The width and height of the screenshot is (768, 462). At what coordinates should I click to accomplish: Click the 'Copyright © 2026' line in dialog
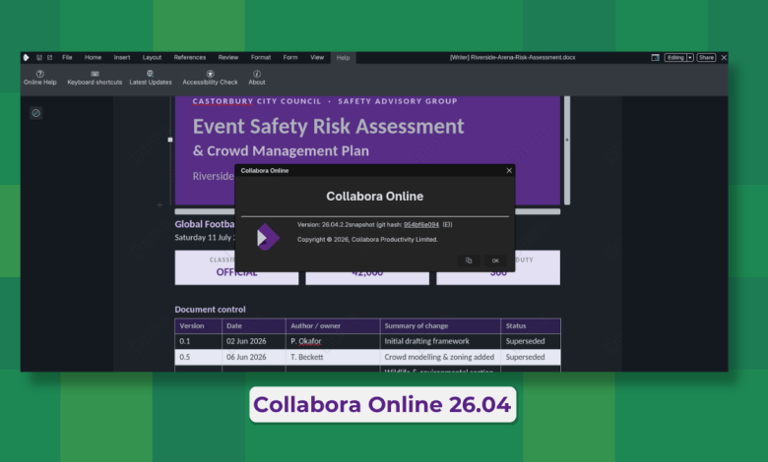click(x=367, y=240)
